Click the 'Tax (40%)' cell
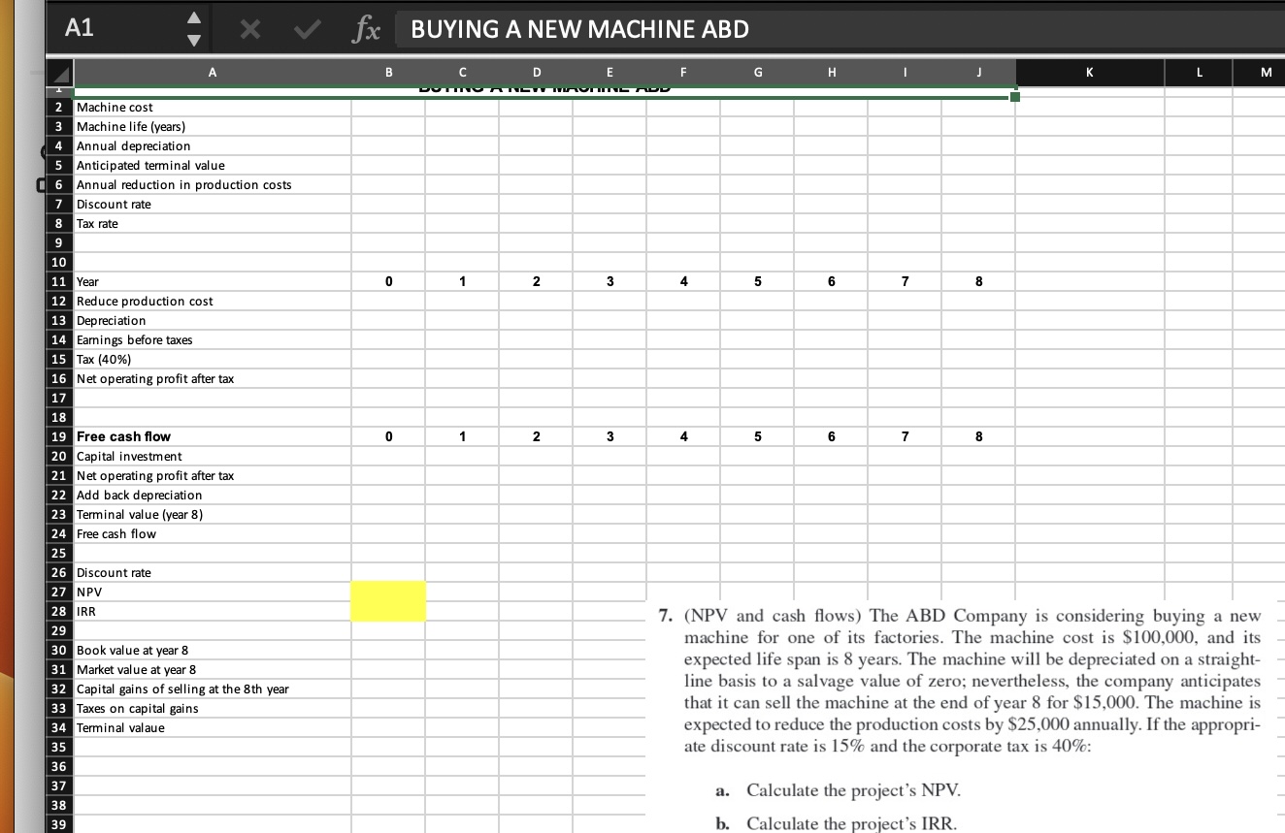The image size is (1285, 833). 212,359
